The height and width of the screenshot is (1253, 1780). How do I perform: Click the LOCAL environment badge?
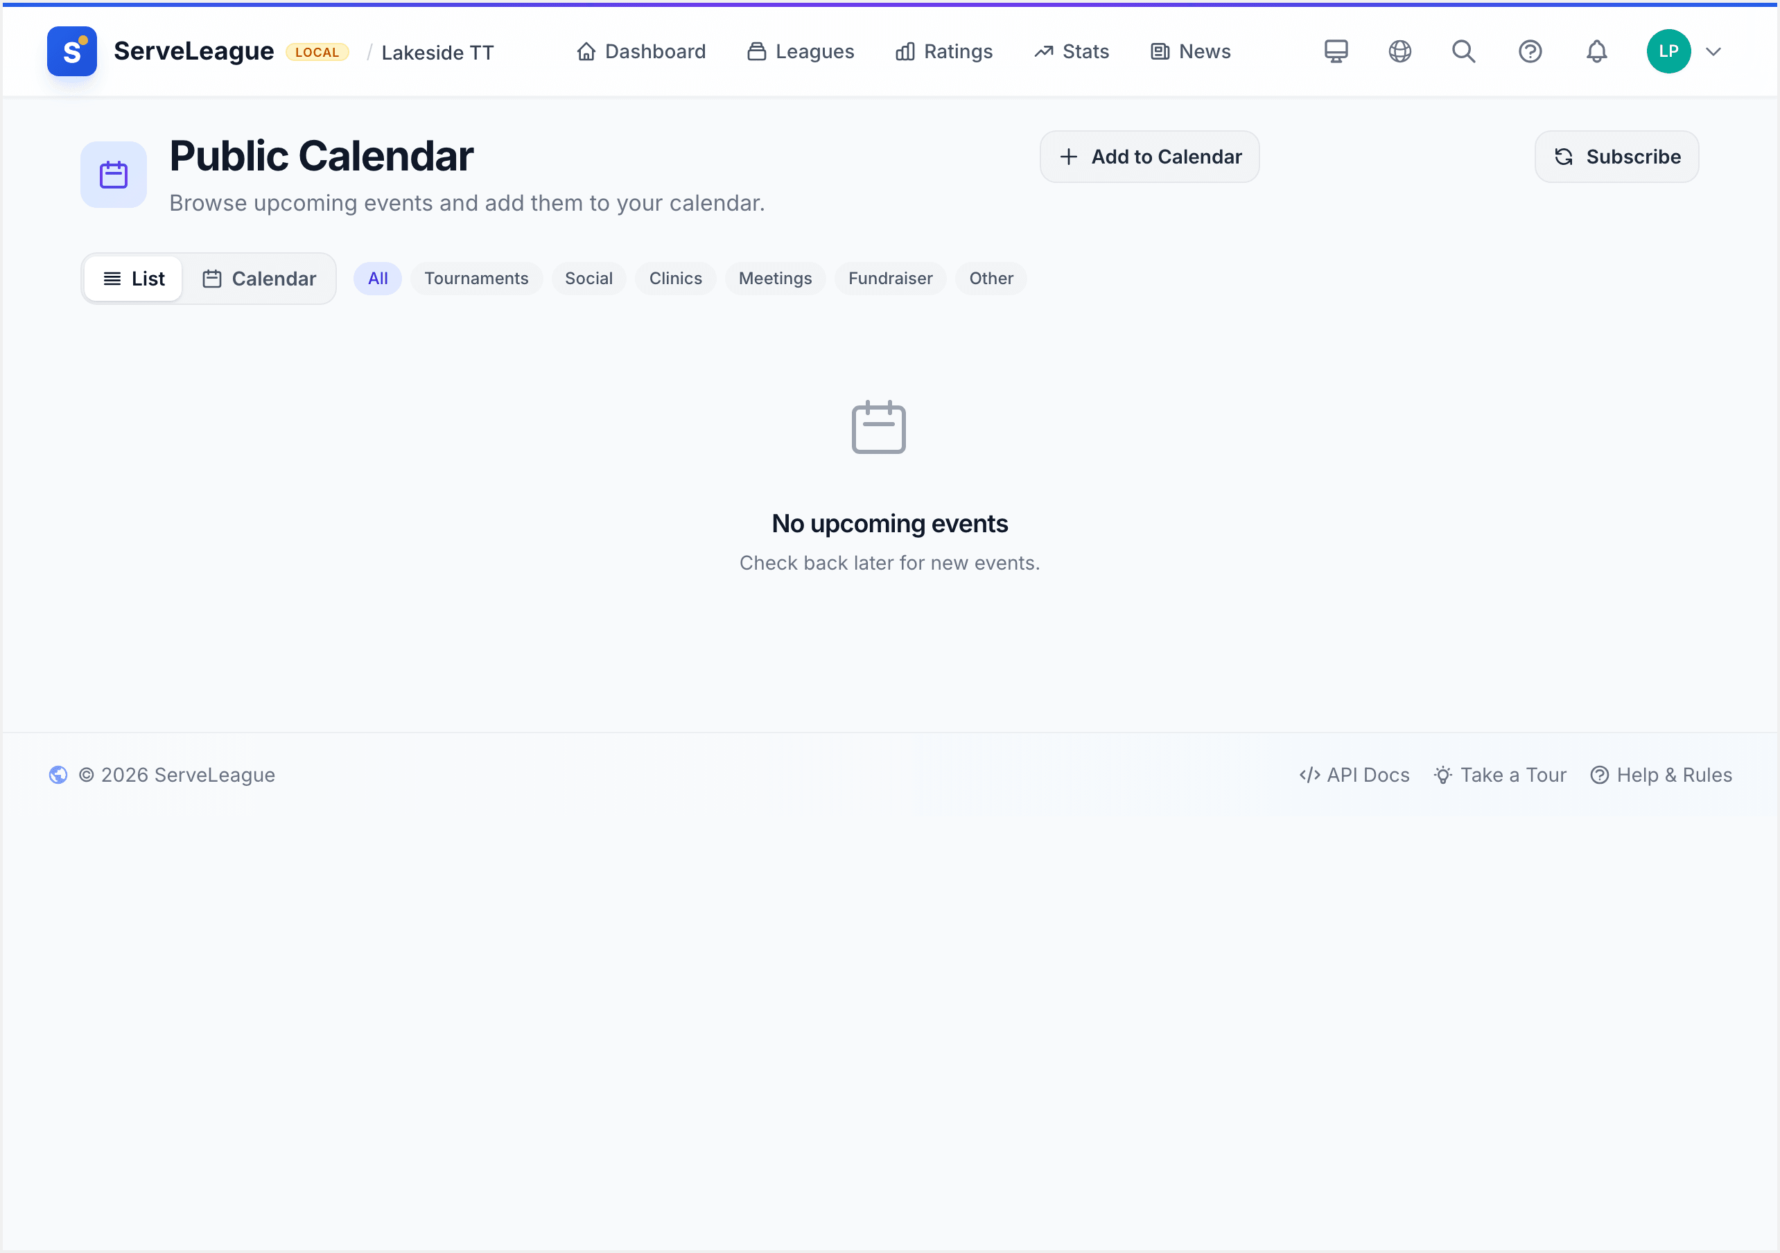317,52
